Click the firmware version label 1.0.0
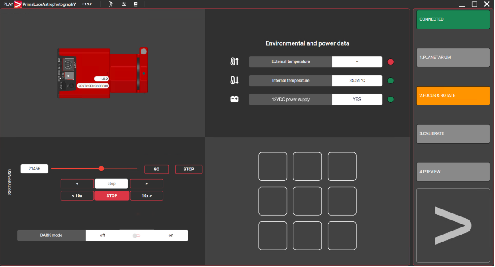495x267 pixels. [101, 79]
